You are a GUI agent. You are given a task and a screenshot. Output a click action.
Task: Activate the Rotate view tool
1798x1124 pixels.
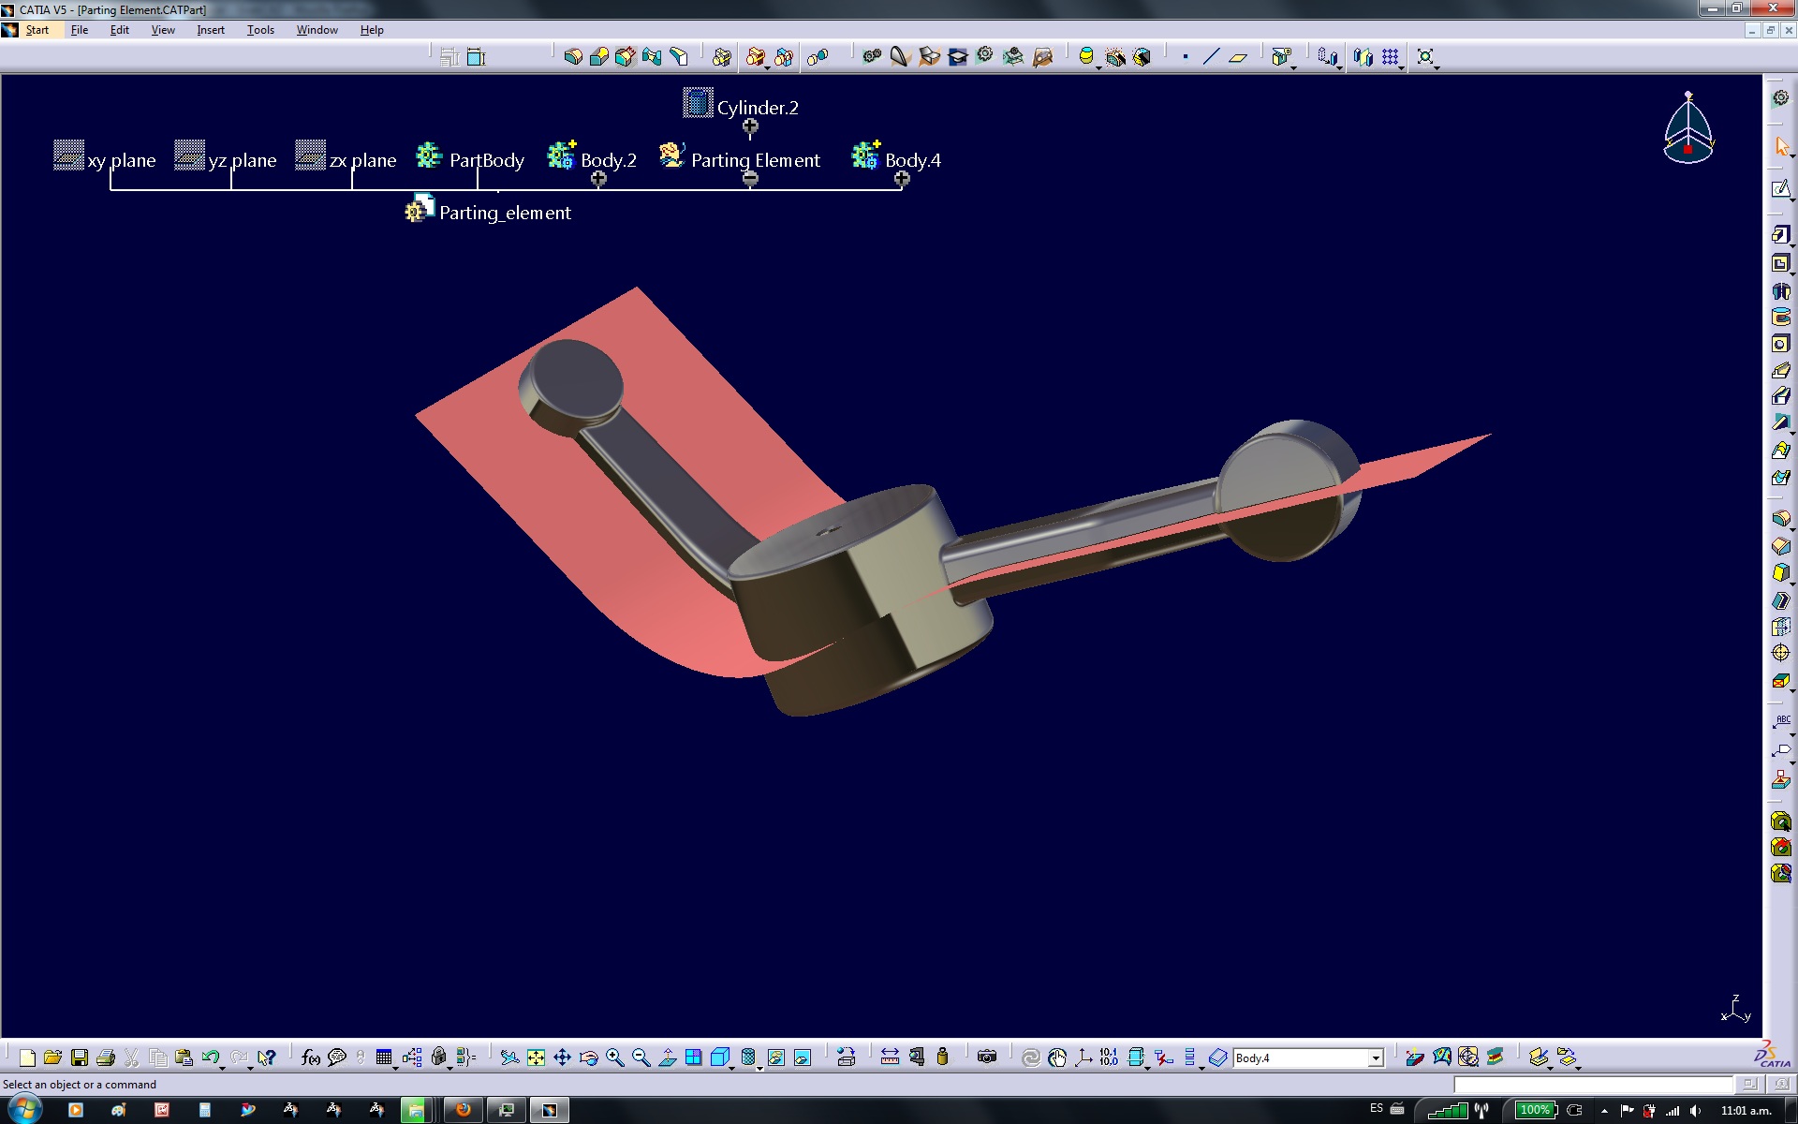point(588,1057)
